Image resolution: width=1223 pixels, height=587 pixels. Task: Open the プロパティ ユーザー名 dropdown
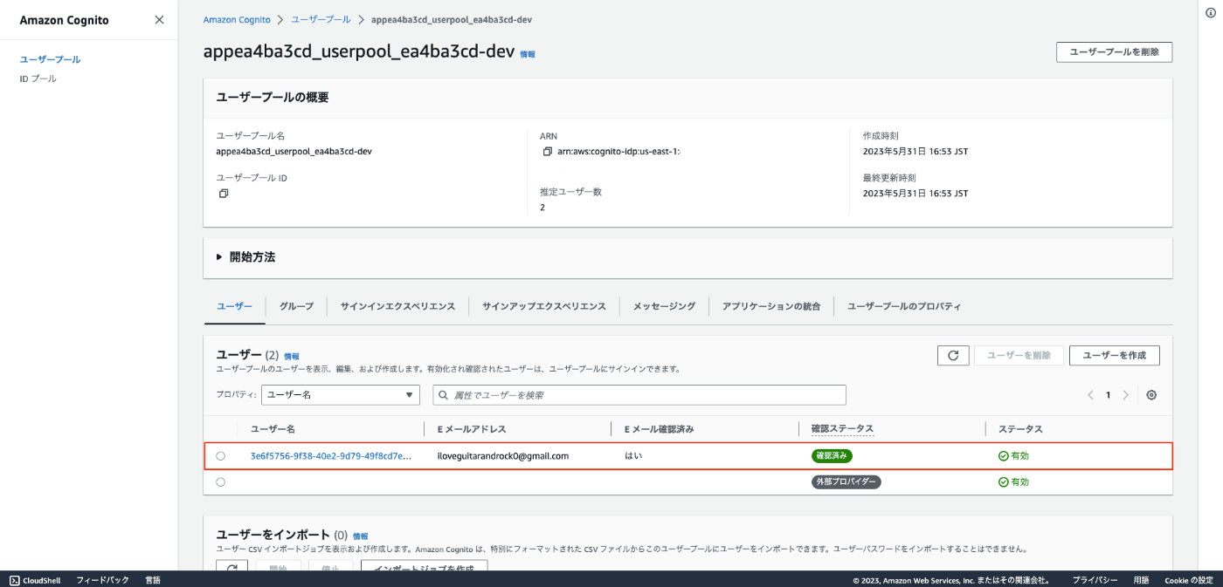341,395
